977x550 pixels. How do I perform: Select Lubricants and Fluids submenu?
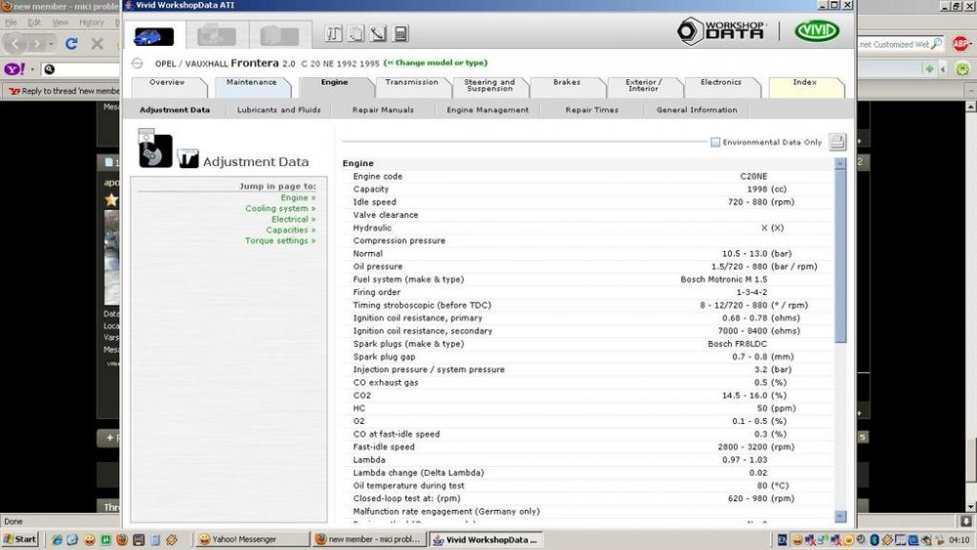(x=278, y=110)
